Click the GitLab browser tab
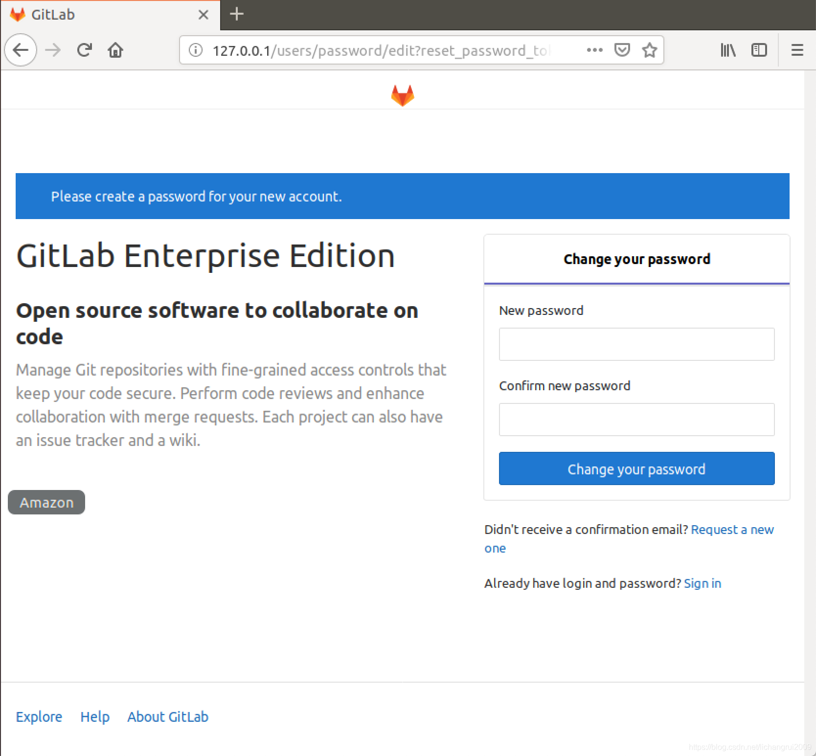The height and width of the screenshot is (756, 816). 73,14
